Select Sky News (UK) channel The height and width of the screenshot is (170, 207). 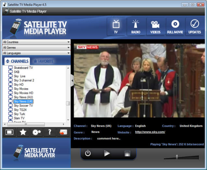tap(23, 101)
